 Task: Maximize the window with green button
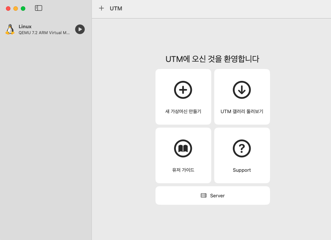[23, 9]
